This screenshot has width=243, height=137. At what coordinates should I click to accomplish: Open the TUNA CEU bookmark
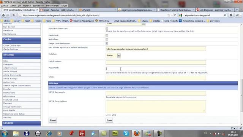[102, 21]
